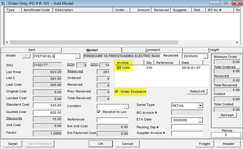Viewport: 243px width, 149px height.
Task: Click the List Price value 623.20
Action: pos(47,72)
